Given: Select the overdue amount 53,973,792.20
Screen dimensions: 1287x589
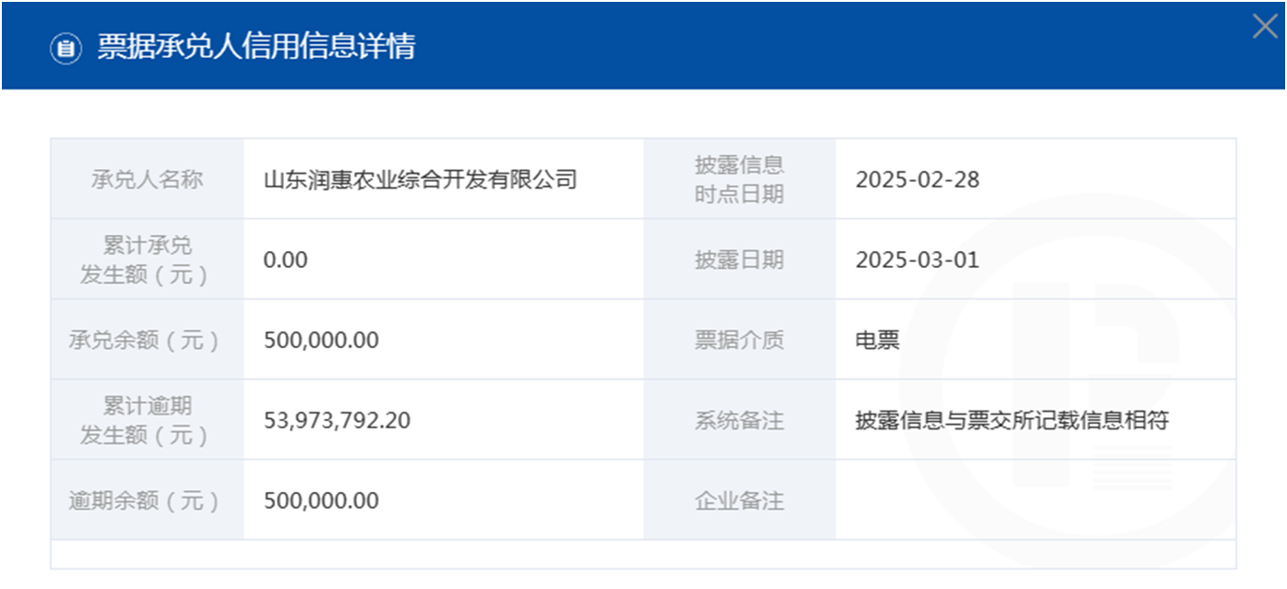Looking at the screenshot, I should point(338,420).
